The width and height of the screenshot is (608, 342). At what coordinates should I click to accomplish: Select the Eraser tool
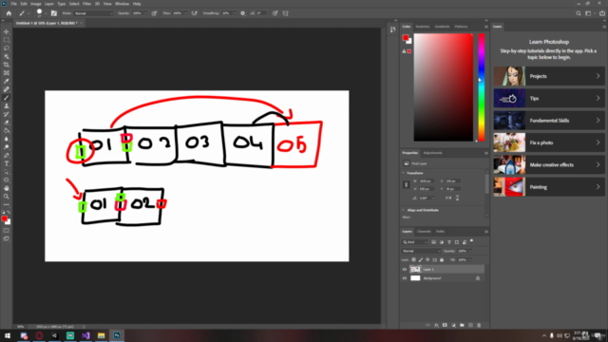click(7, 123)
